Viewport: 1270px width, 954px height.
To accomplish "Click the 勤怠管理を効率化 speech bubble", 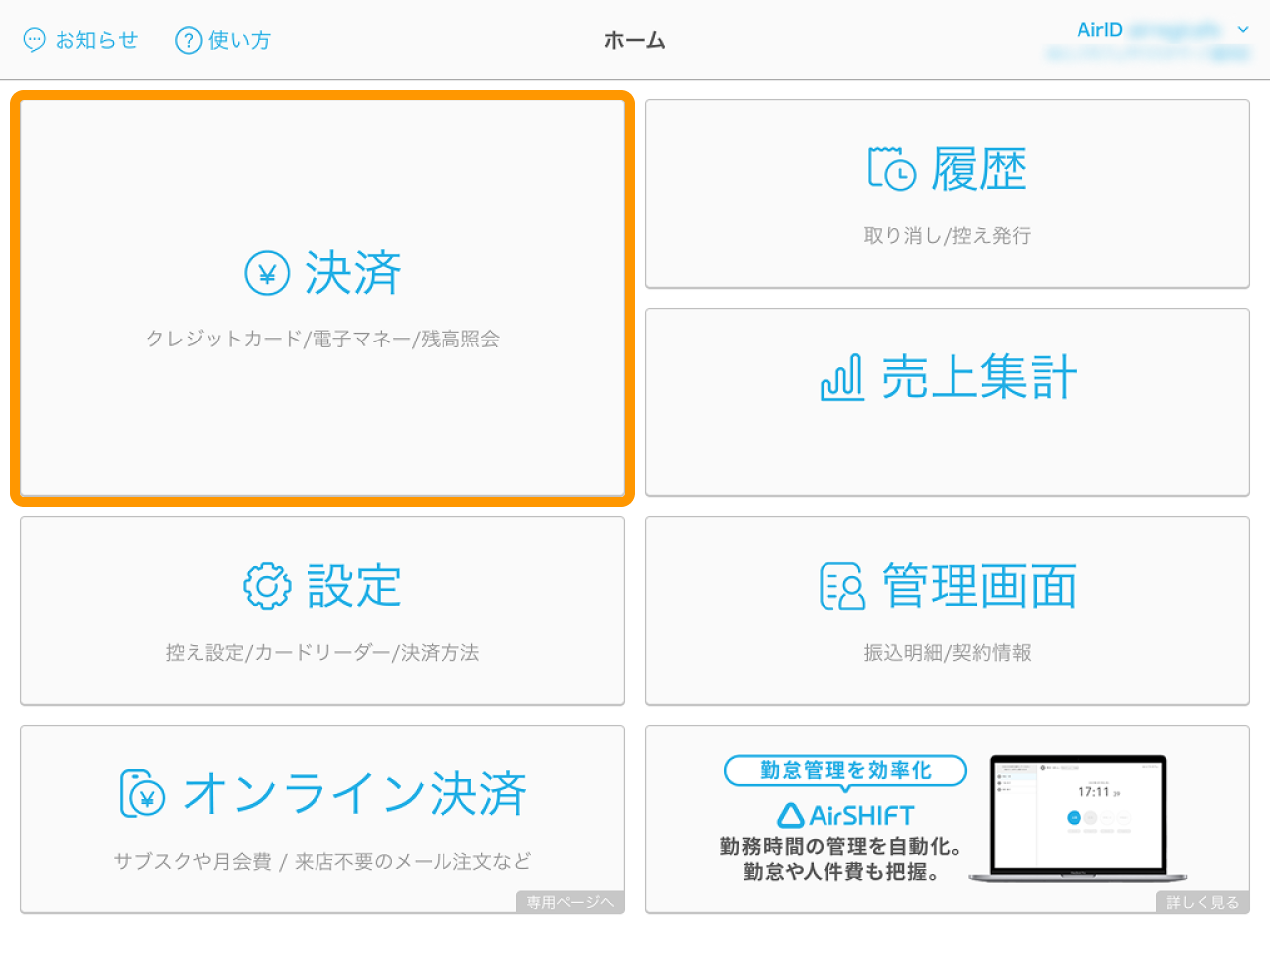I will [x=845, y=771].
